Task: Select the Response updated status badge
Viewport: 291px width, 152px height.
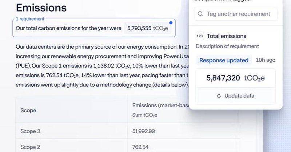Action: [x=224, y=60]
